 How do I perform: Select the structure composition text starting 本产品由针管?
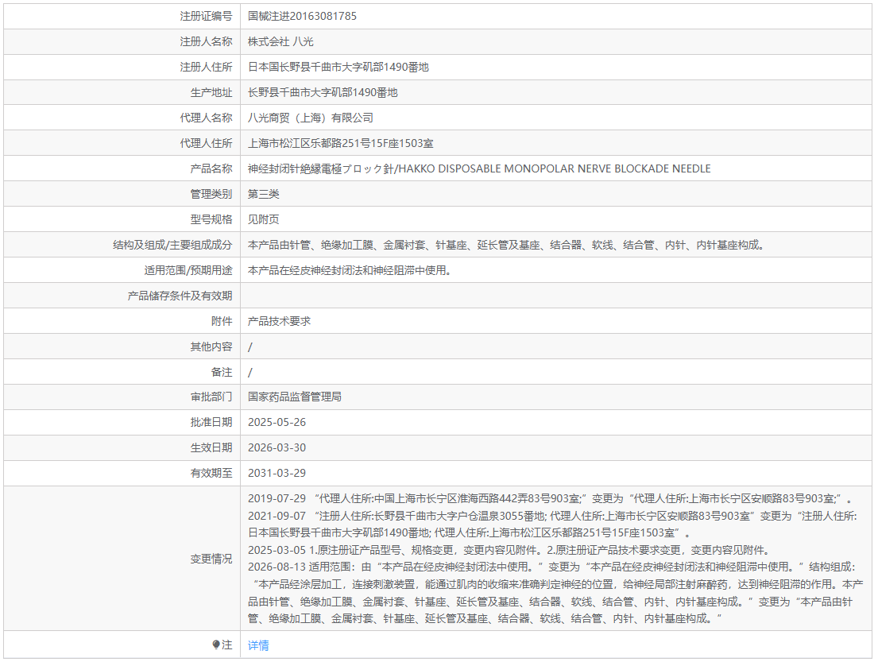(x=507, y=245)
